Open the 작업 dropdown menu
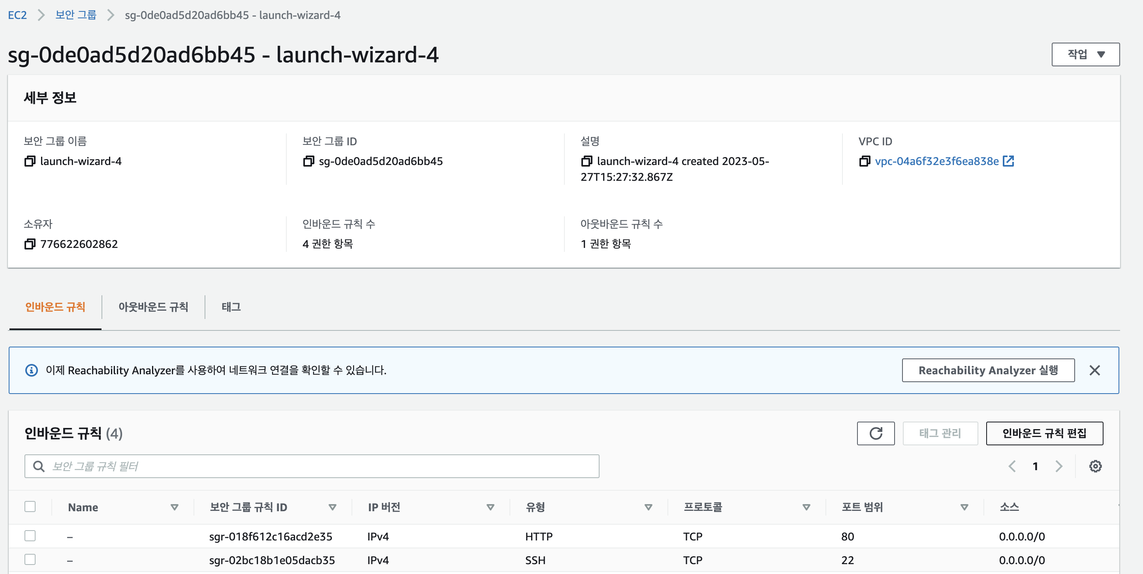Screen dimensions: 1143x574 point(1085,54)
